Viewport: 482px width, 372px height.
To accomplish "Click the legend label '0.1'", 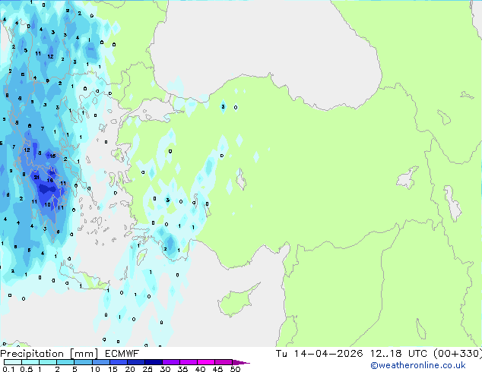I will point(8,369).
